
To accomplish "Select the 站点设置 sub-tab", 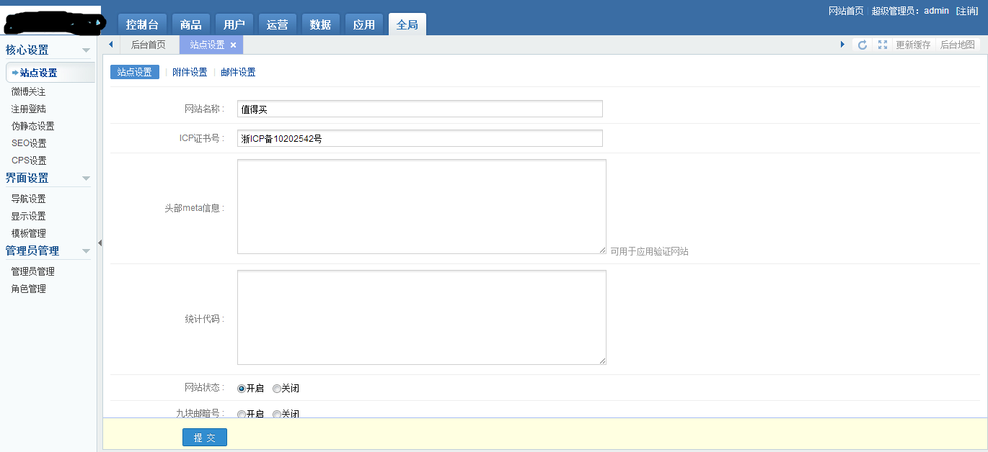I will click(x=135, y=72).
